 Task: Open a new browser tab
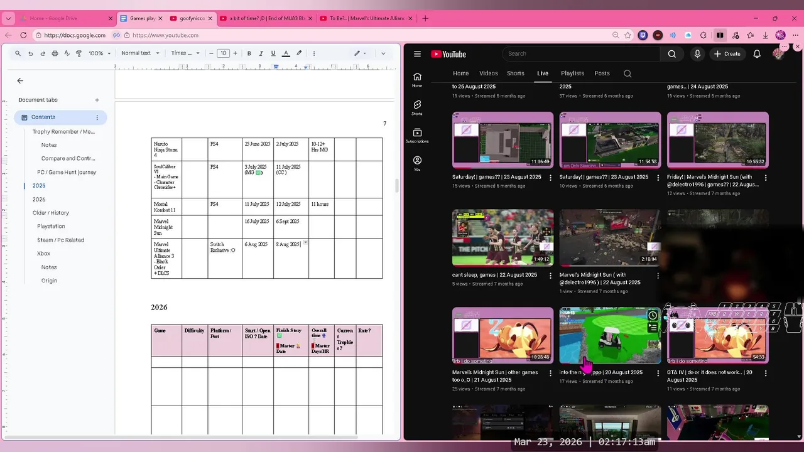[425, 18]
